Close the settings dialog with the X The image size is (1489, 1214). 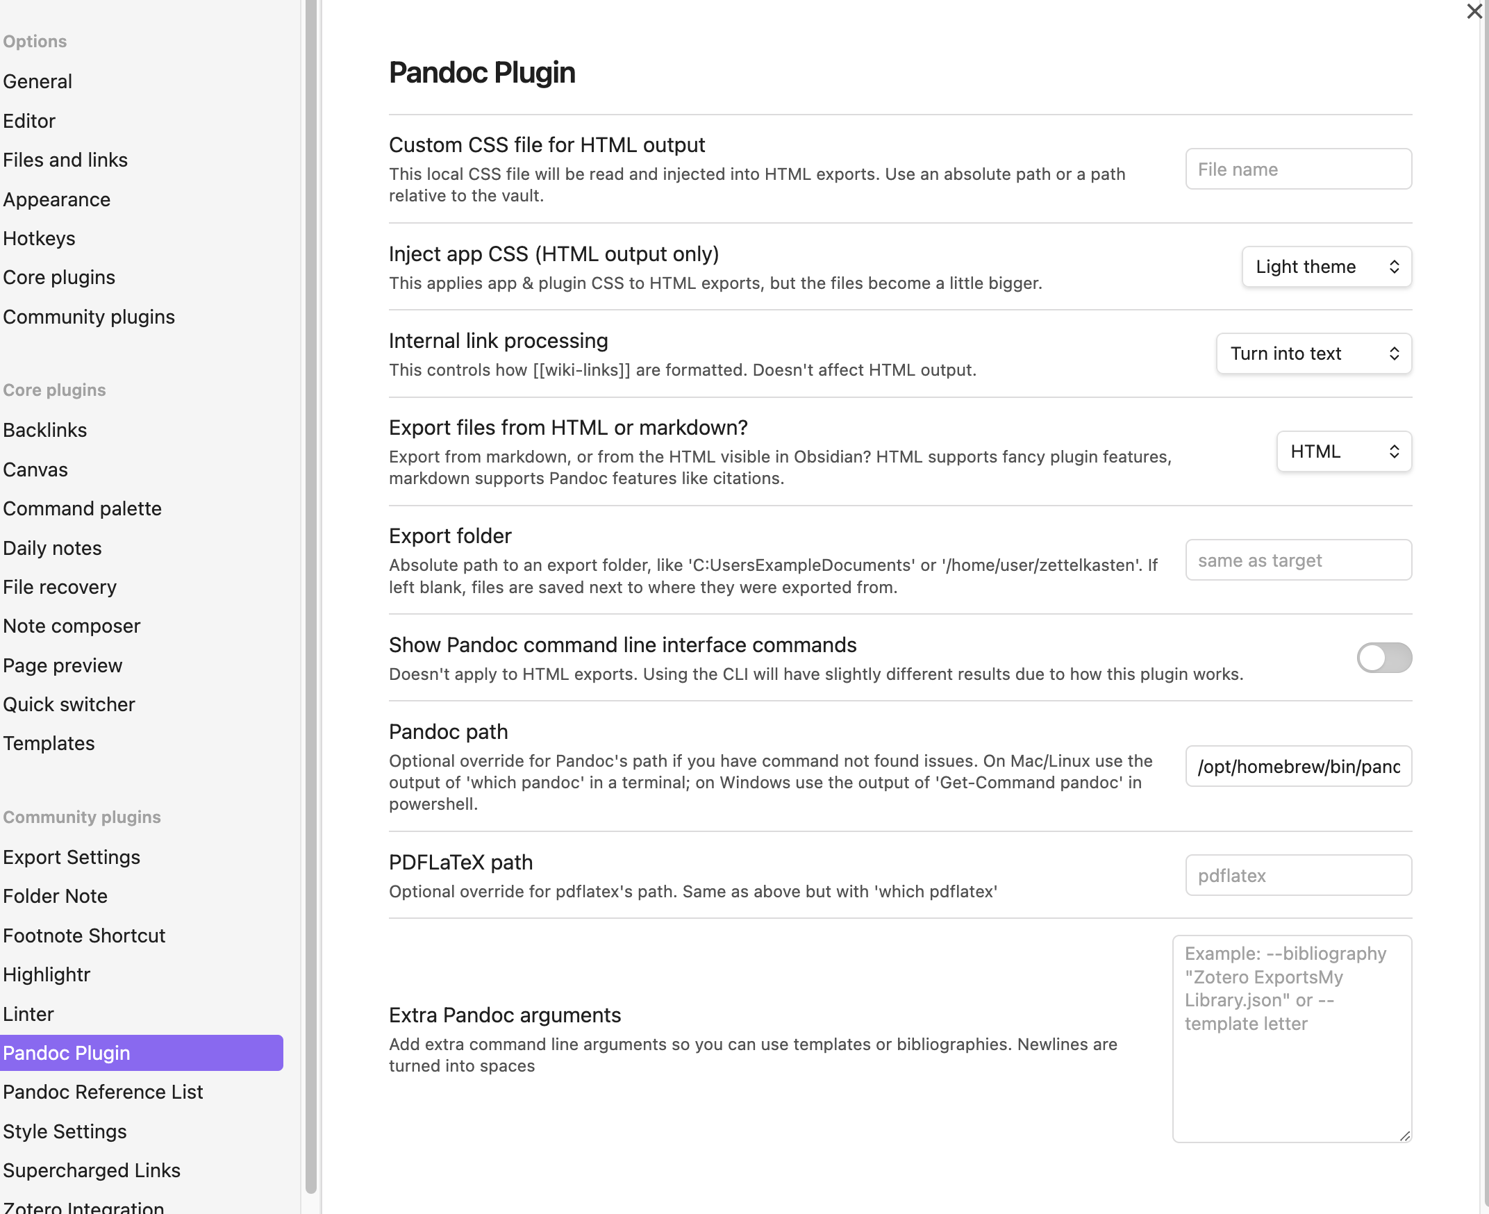point(1474,11)
